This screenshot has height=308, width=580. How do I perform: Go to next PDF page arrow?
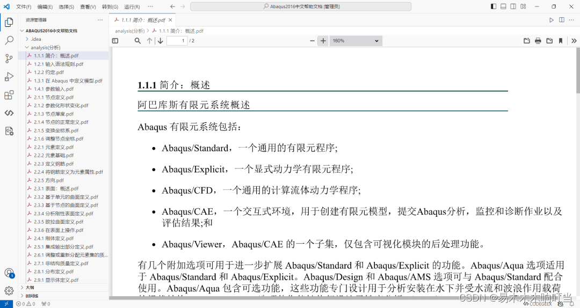[x=160, y=41]
